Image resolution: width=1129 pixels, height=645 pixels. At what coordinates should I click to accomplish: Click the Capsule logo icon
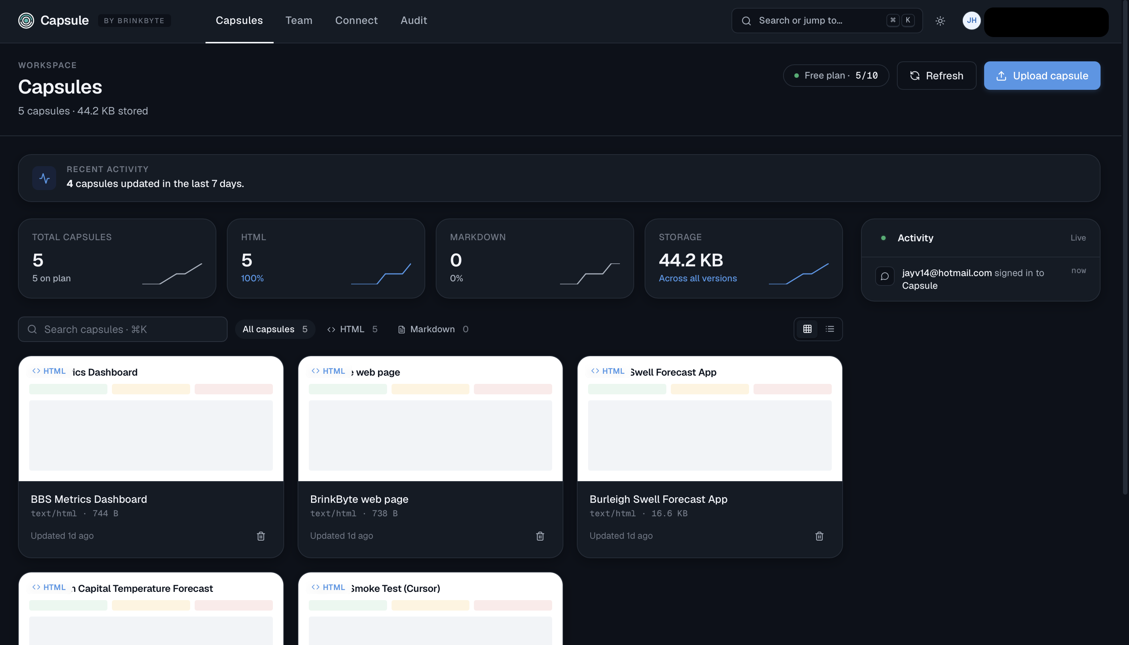click(26, 20)
